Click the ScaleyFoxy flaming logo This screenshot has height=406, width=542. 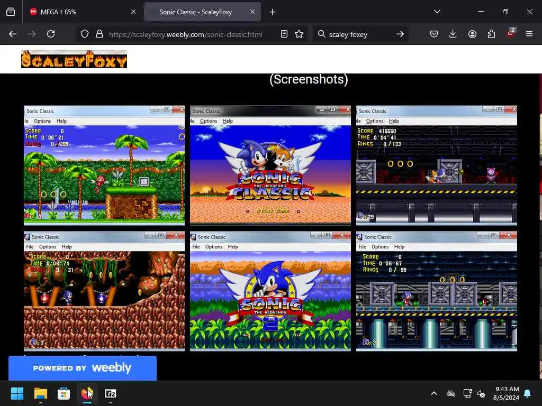click(x=74, y=59)
